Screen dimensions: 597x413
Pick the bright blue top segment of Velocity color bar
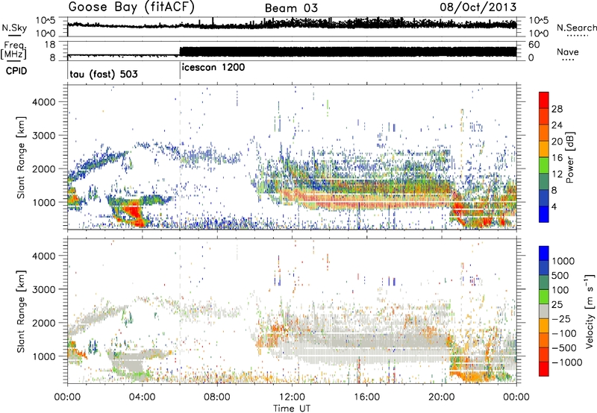[x=544, y=253]
